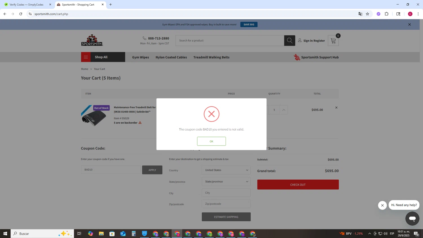Open the Sportsmith Support Hub link

316,57
